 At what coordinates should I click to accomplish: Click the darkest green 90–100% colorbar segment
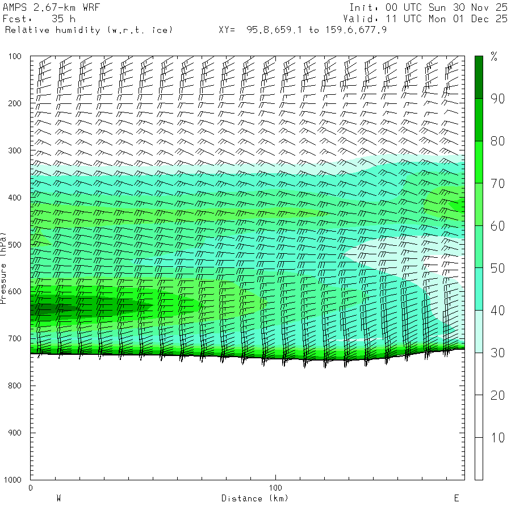click(479, 77)
